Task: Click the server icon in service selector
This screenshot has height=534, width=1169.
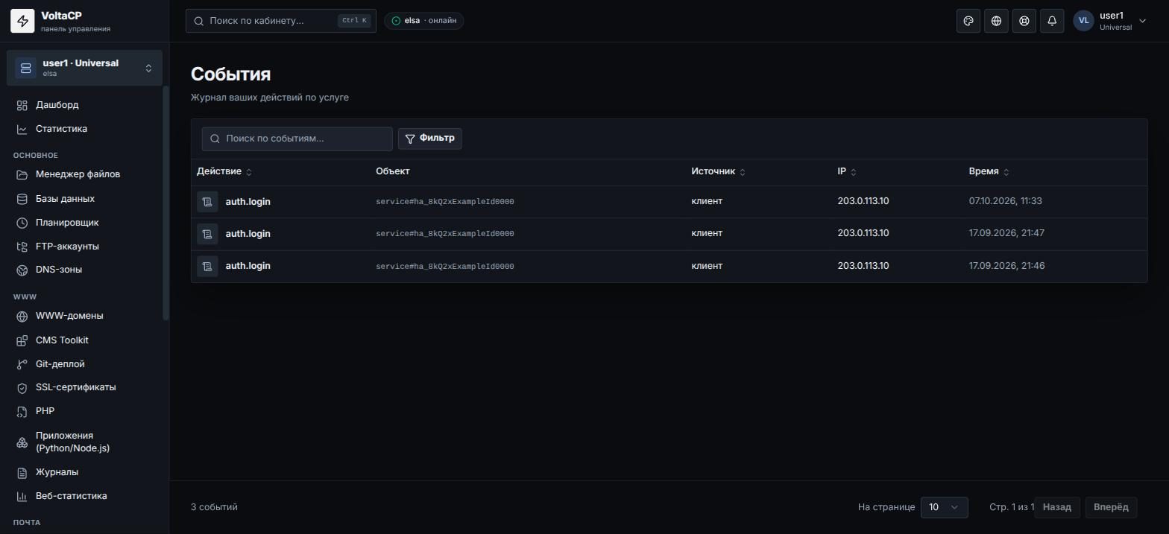Action: [25, 68]
